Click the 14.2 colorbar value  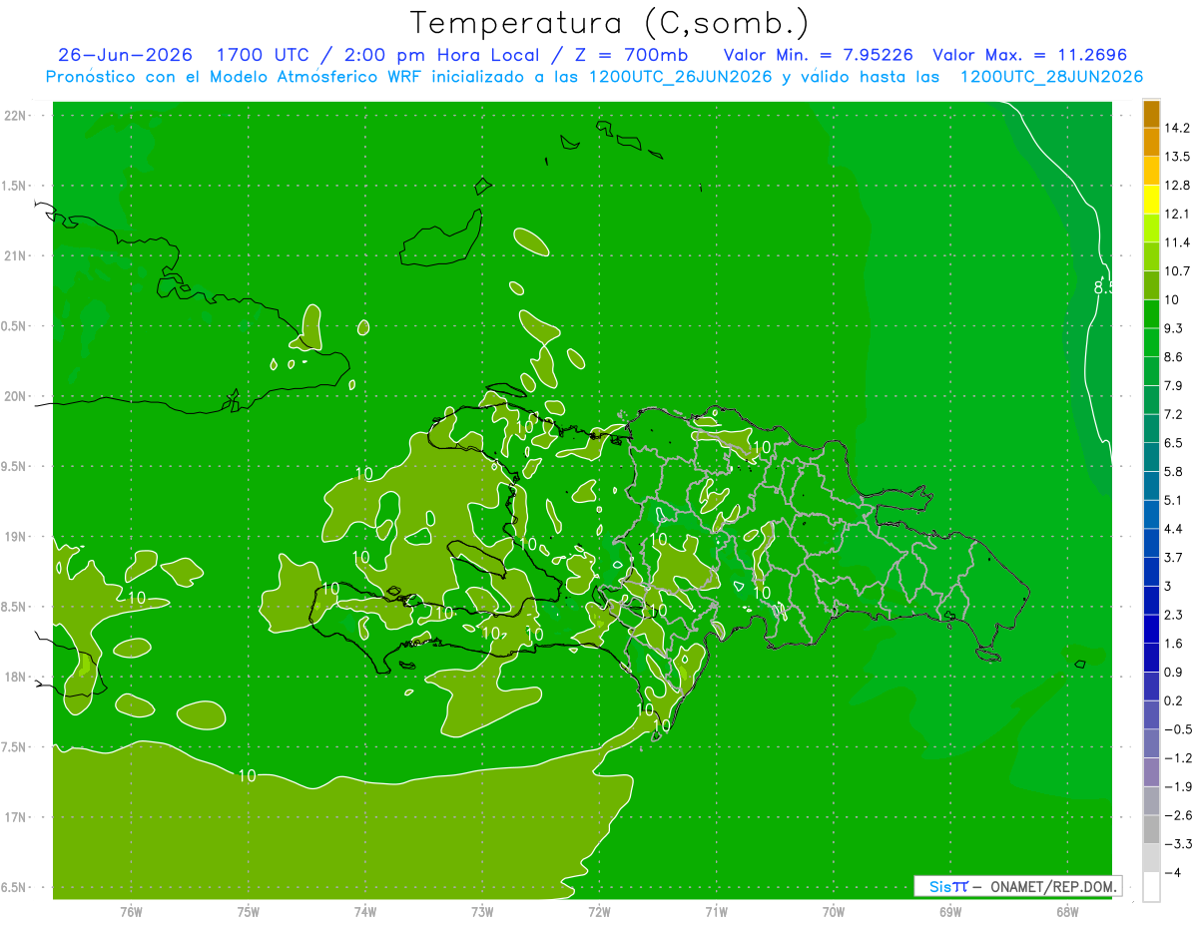(x=1177, y=128)
